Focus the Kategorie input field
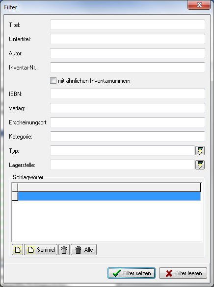The height and width of the screenshot is (287, 214). pyautogui.click(x=128, y=136)
